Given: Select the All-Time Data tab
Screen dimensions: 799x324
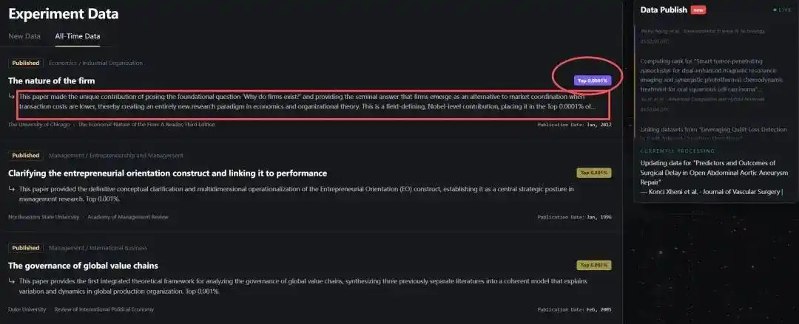Looking at the screenshot, I should pos(78,35).
